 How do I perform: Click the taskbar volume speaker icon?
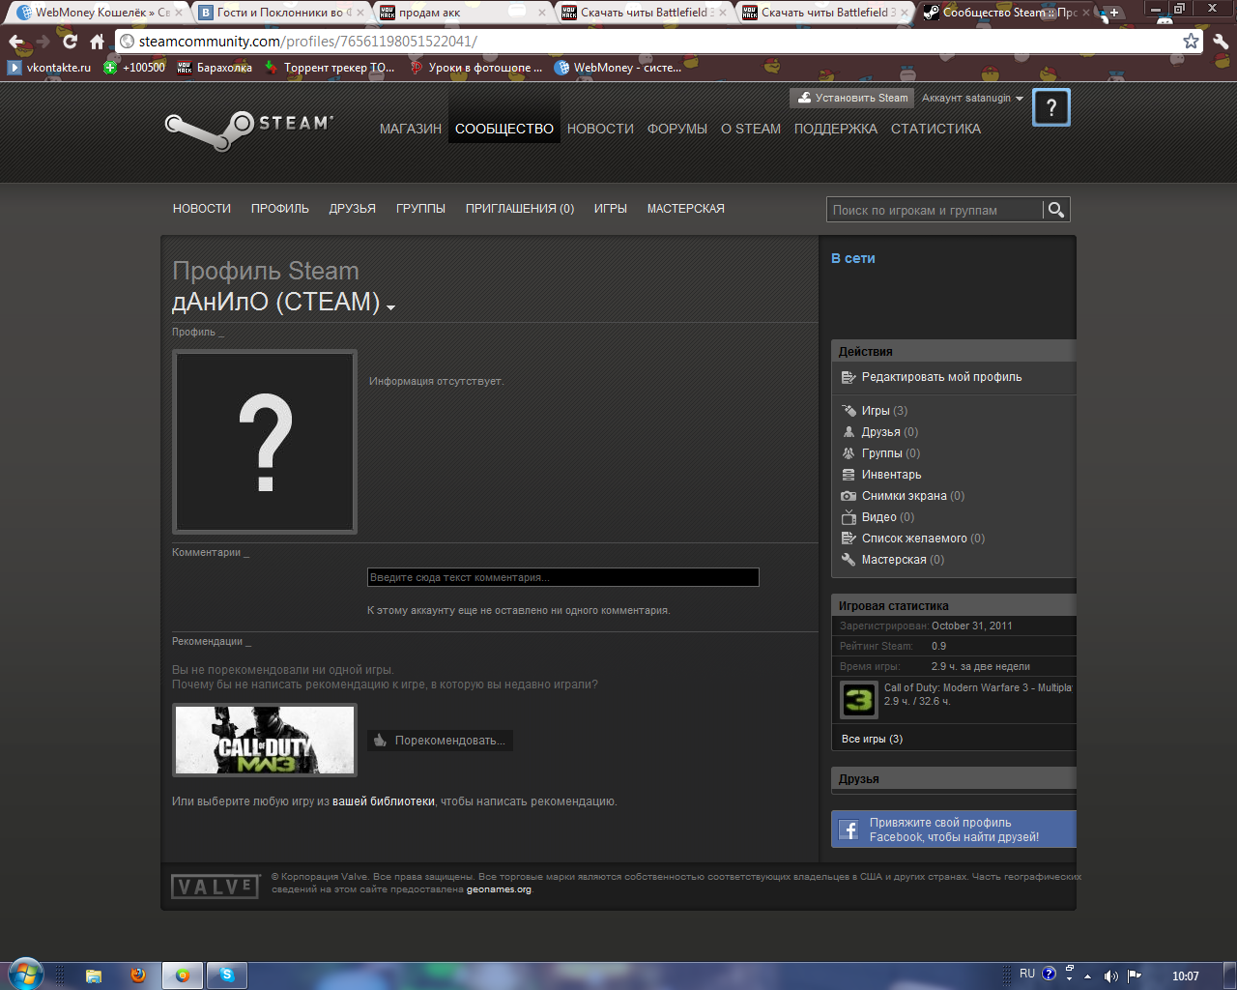pyautogui.click(x=1111, y=975)
